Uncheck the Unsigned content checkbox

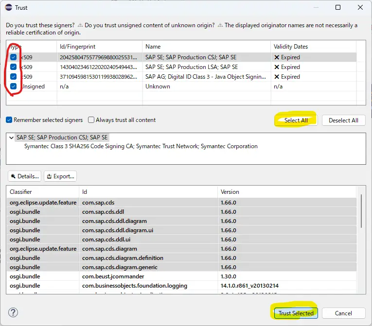13,86
